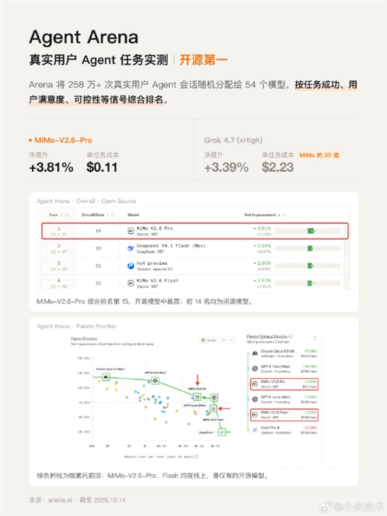The width and height of the screenshot is (387, 516).
Task: Click the +17.18% value for Claude Opus
Action: coord(310,351)
